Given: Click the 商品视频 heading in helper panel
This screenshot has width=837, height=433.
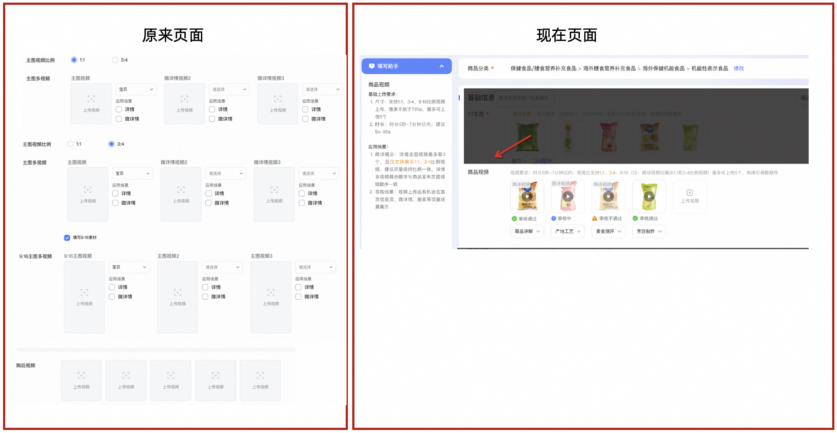Looking at the screenshot, I should coord(379,85).
